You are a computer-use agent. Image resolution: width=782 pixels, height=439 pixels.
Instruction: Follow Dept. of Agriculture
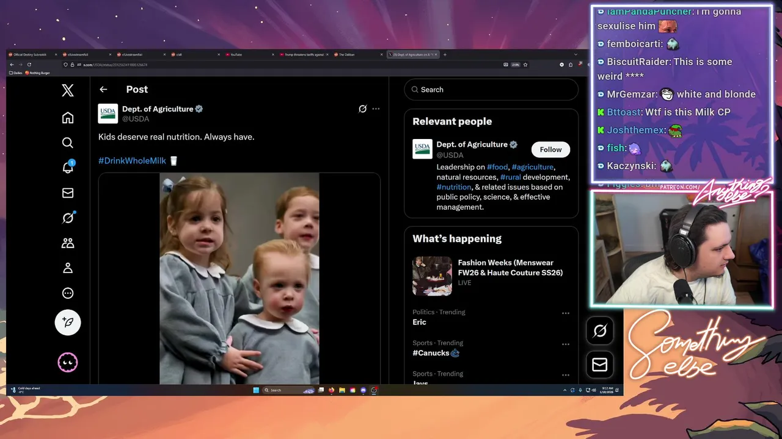(x=550, y=149)
